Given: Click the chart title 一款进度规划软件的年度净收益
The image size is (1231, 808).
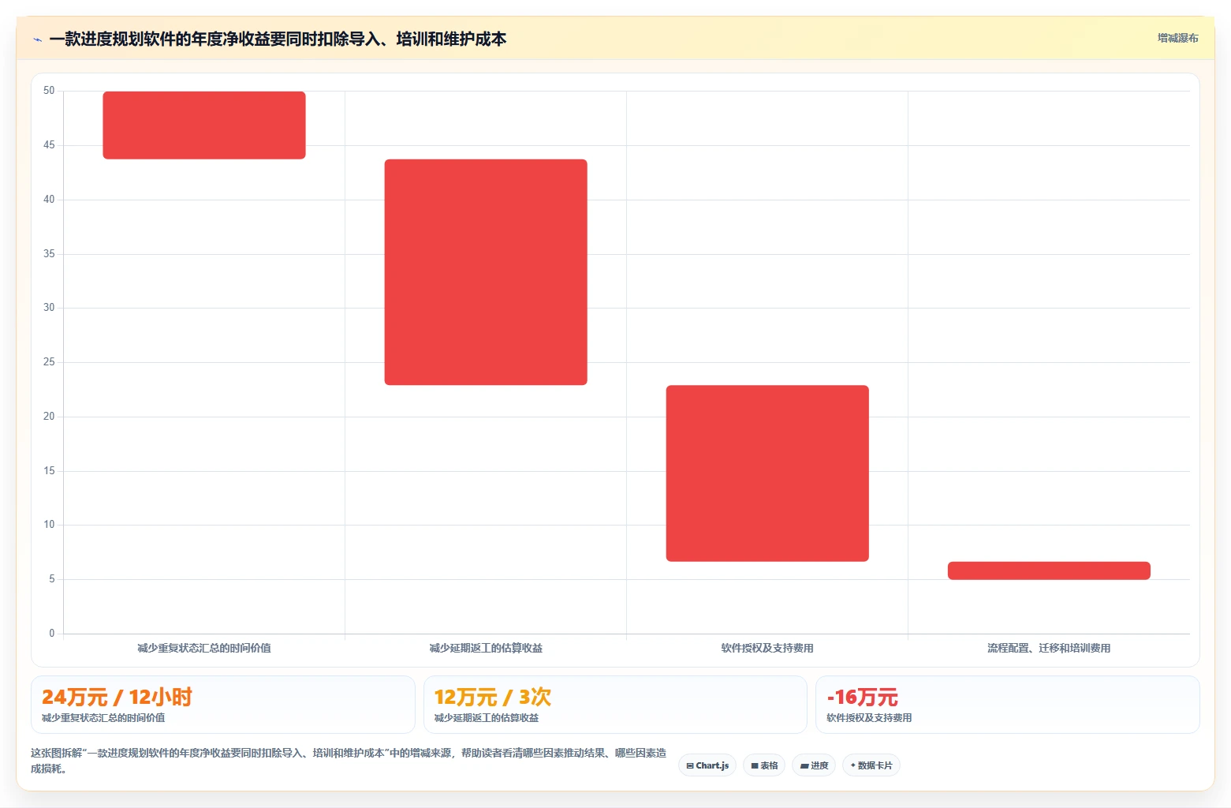Looking at the screenshot, I should (x=278, y=39).
